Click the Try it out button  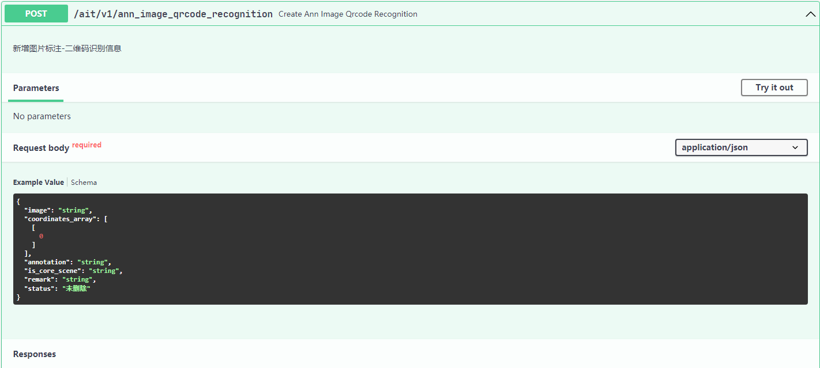(774, 88)
